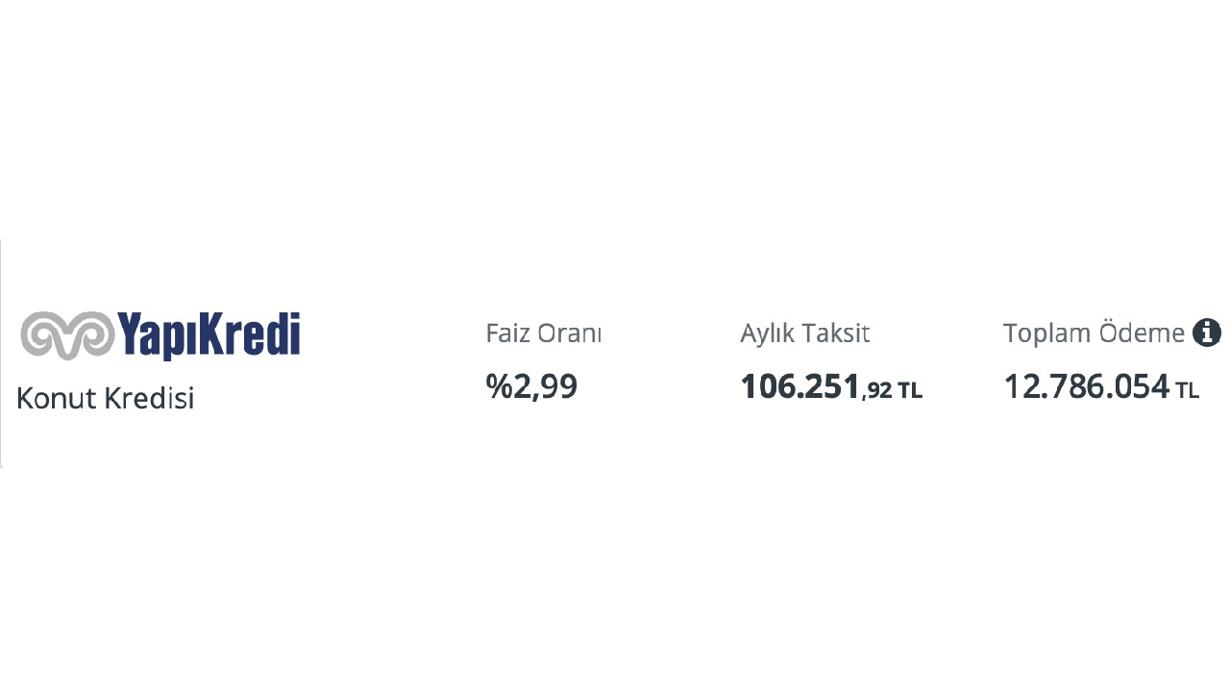Click the ,92 TL decimal portion
Image resolution: width=1230 pixels, height=692 pixels.
893,390
